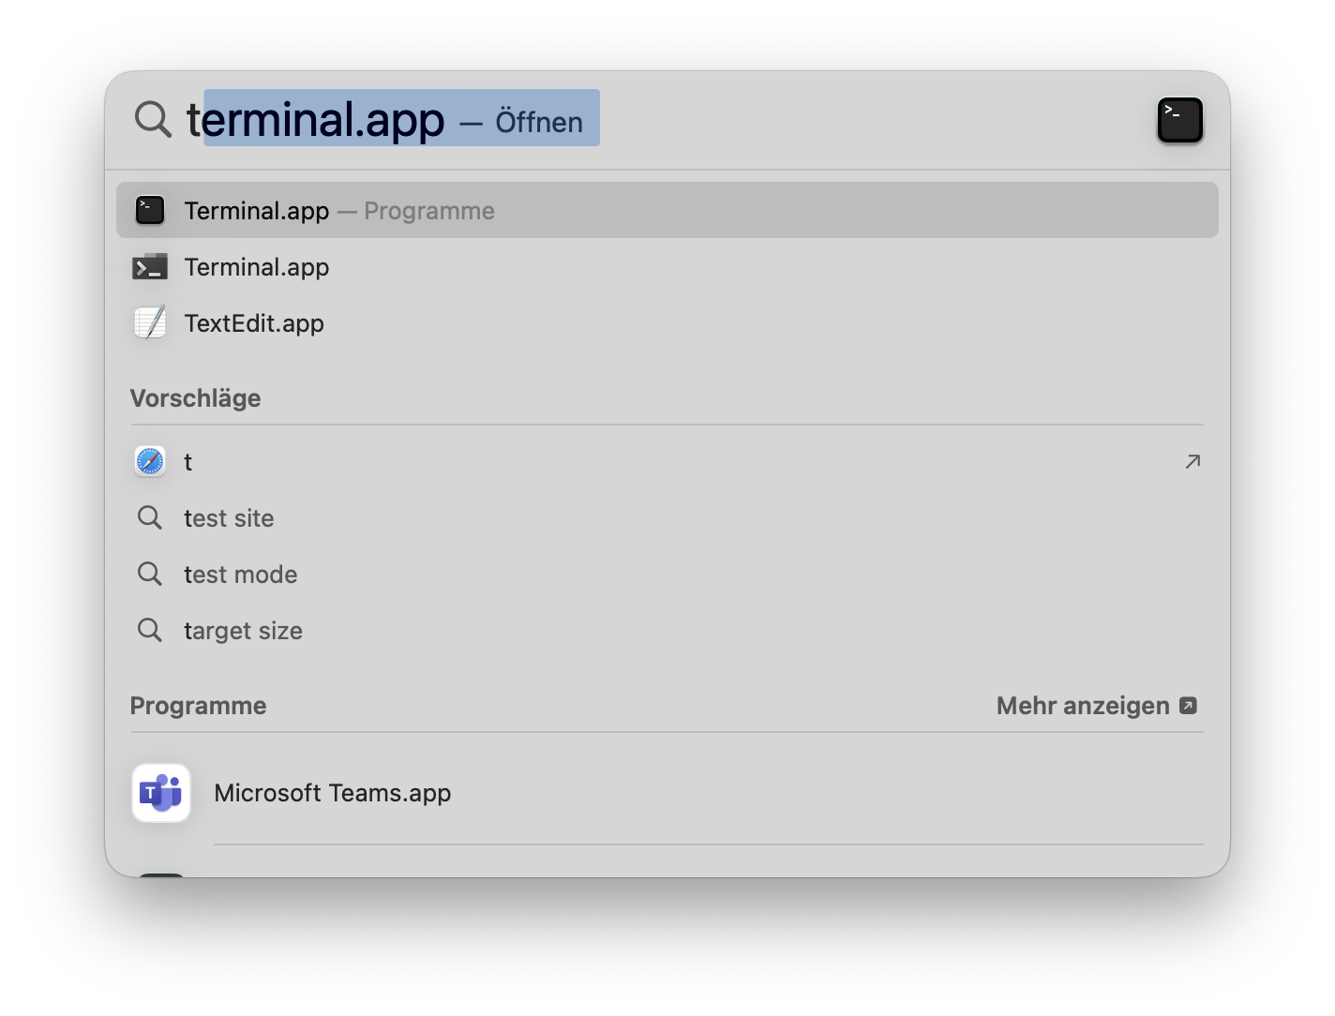
Task: Click the gray Terminal.app prompt icon
Action: [150, 267]
